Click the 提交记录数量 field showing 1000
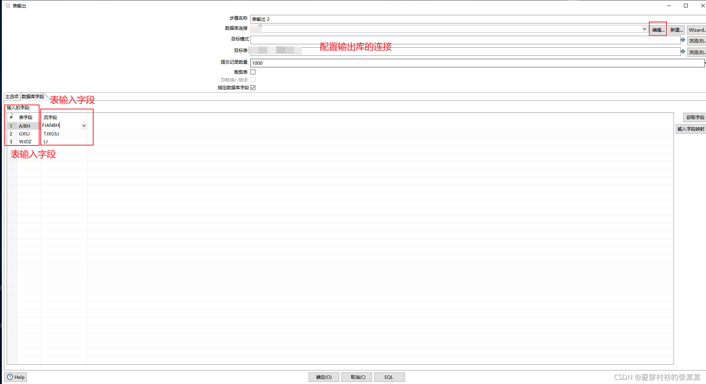The height and width of the screenshot is (384, 706). 478,63
